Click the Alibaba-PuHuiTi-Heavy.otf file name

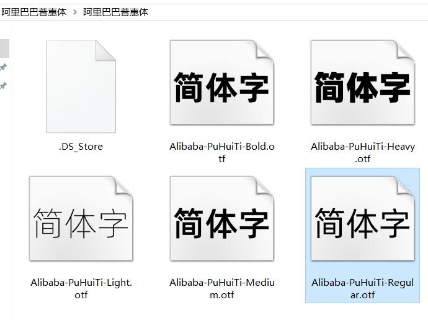(363, 153)
